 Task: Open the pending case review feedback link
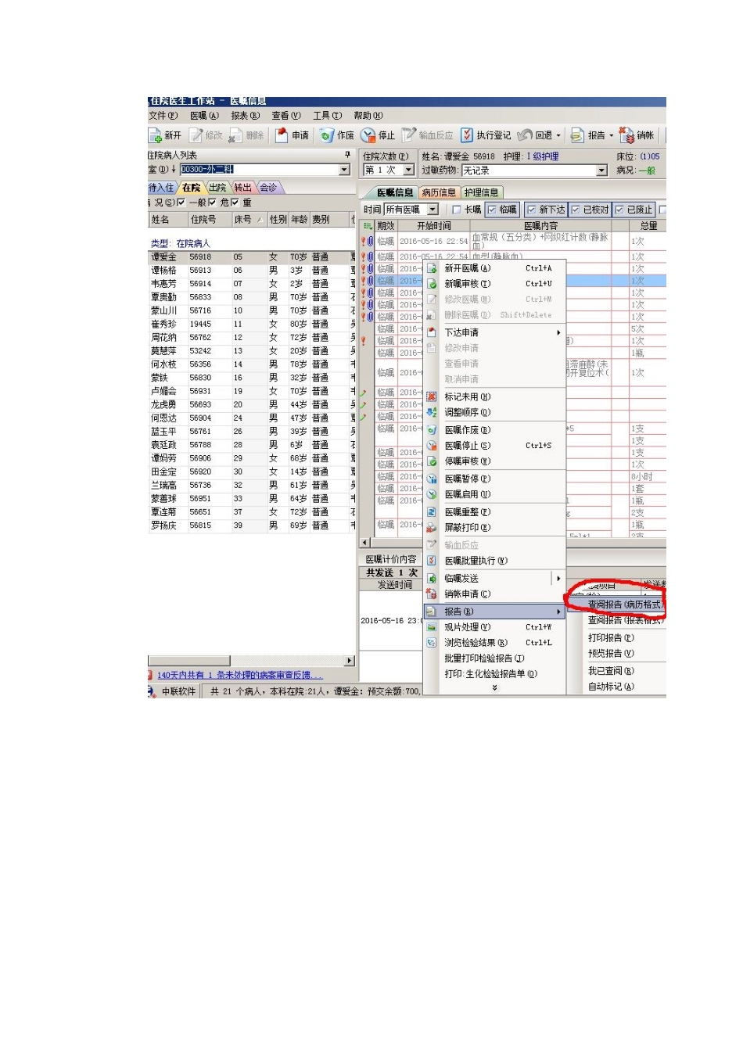pyautogui.click(x=239, y=675)
